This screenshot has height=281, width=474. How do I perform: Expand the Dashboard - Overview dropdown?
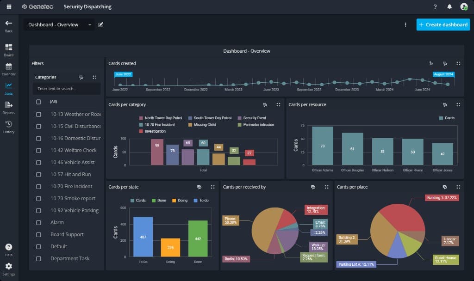(89, 25)
